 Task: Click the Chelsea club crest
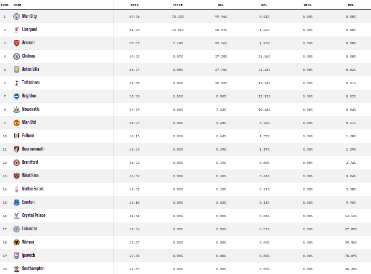click(17, 56)
